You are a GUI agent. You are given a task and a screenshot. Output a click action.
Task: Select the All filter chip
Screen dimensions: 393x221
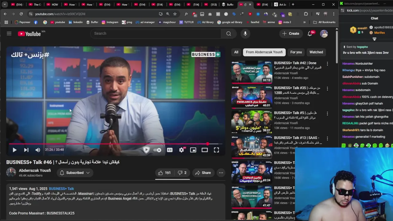236,52
